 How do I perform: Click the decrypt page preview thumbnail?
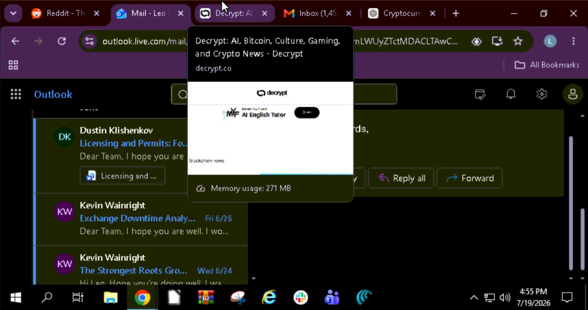click(x=271, y=128)
